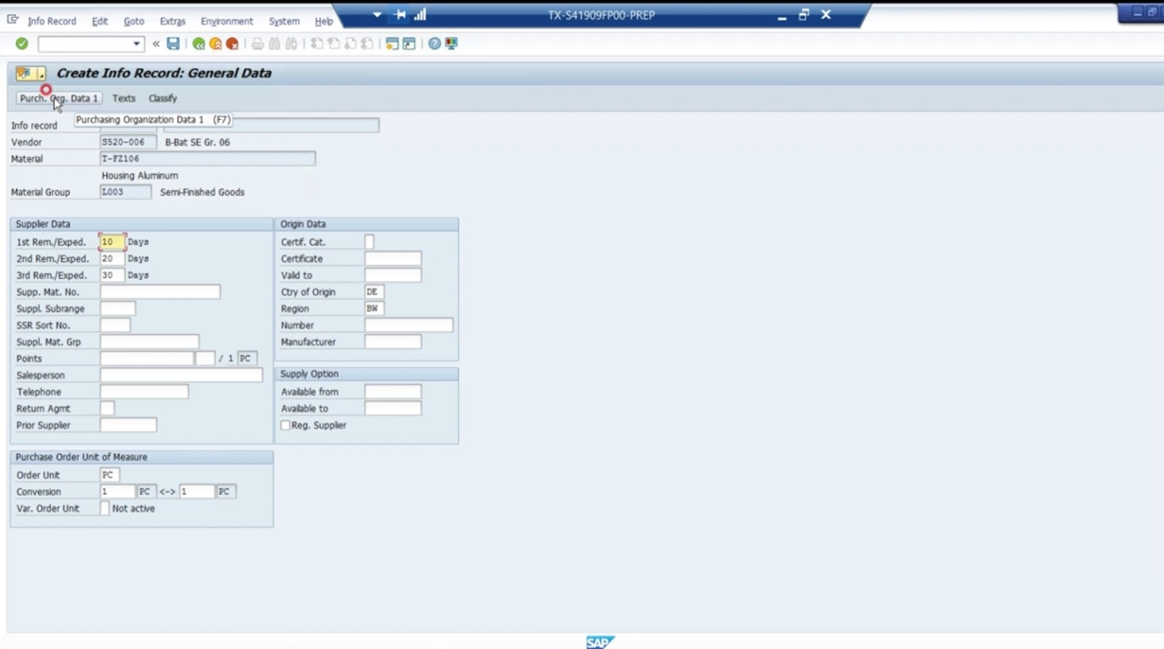Click the orange Exit icon
This screenshot has height=649, width=1164.
(x=216, y=44)
